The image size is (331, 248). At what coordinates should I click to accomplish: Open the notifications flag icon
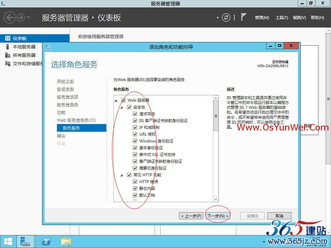(244, 17)
